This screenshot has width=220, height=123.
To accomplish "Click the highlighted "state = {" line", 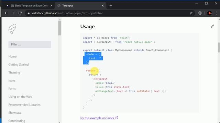I will (x=93, y=54).
